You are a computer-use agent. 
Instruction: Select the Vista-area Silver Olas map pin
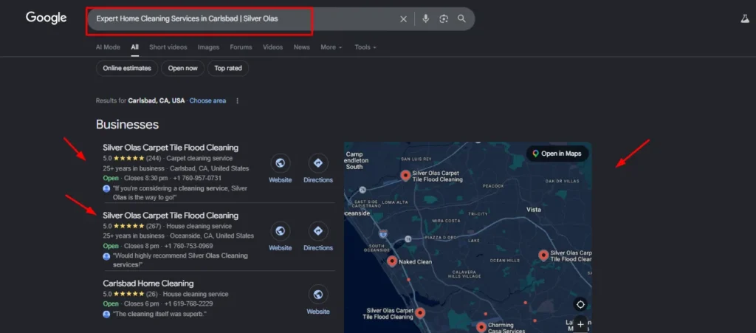[x=543, y=255]
